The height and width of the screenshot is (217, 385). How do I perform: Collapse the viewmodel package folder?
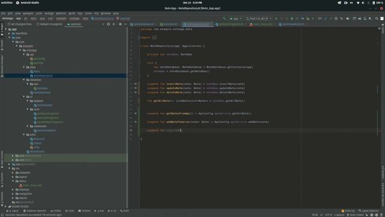pos(28,126)
